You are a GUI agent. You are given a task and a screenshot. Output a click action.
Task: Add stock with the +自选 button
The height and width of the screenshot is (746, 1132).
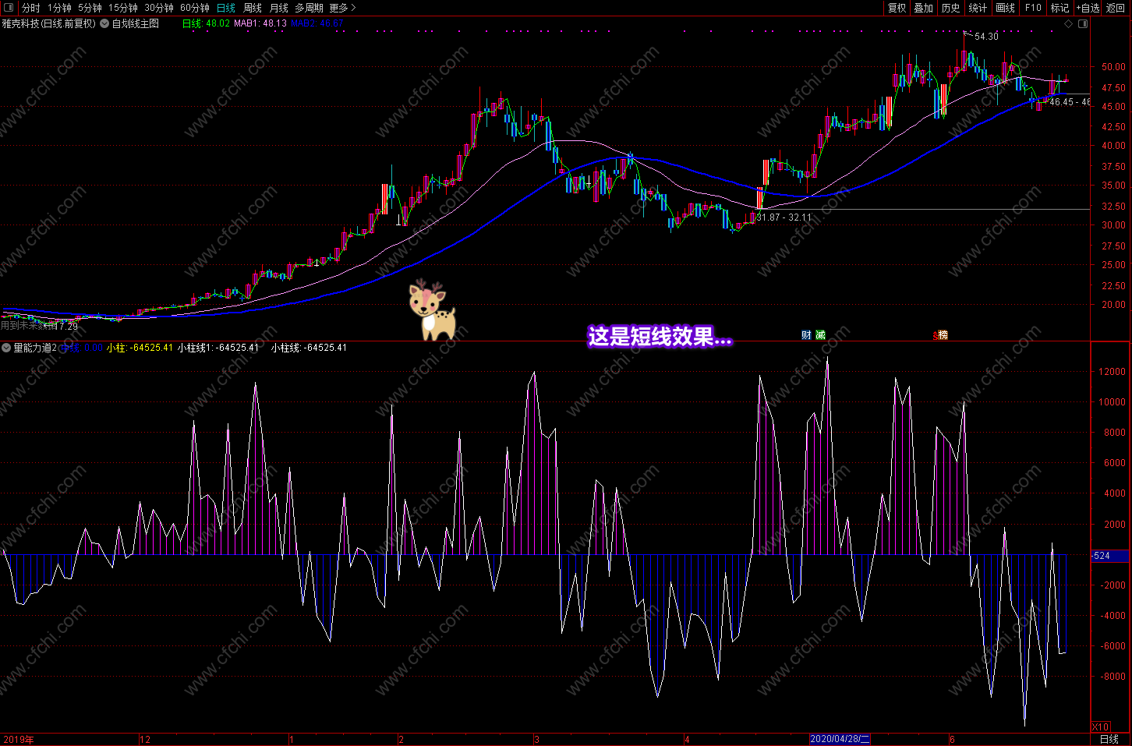point(1088,8)
